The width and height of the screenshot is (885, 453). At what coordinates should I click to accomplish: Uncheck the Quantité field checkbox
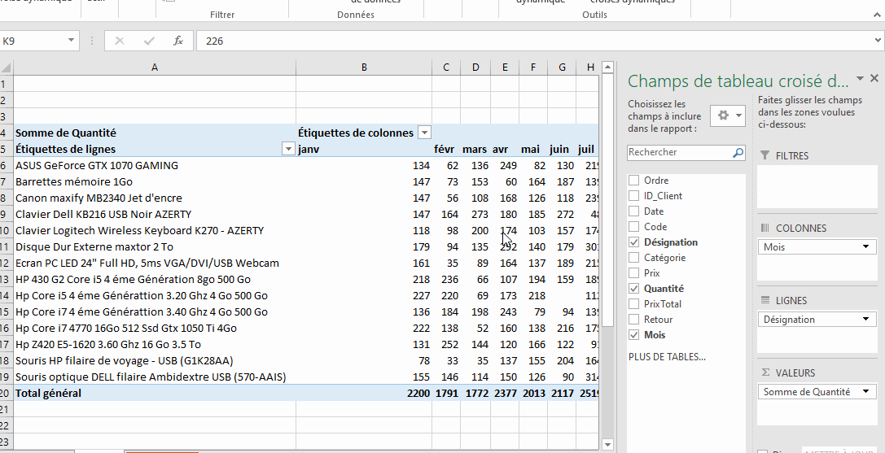(634, 288)
